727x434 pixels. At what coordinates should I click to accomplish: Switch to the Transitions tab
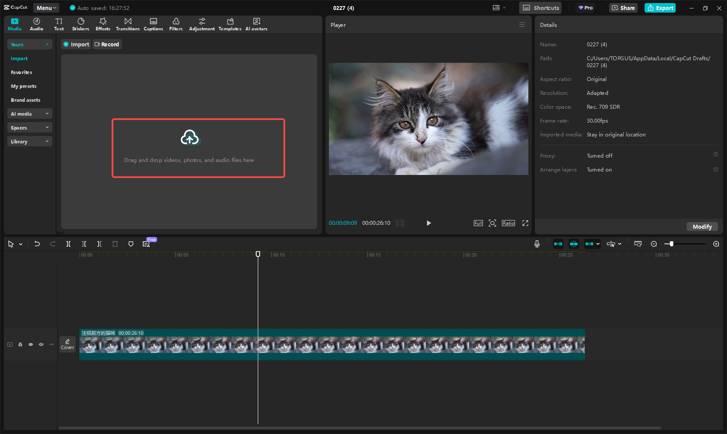tap(128, 24)
